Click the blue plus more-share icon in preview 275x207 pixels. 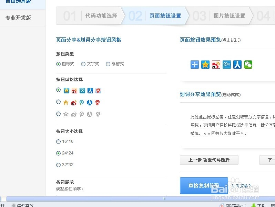[x=195, y=65]
